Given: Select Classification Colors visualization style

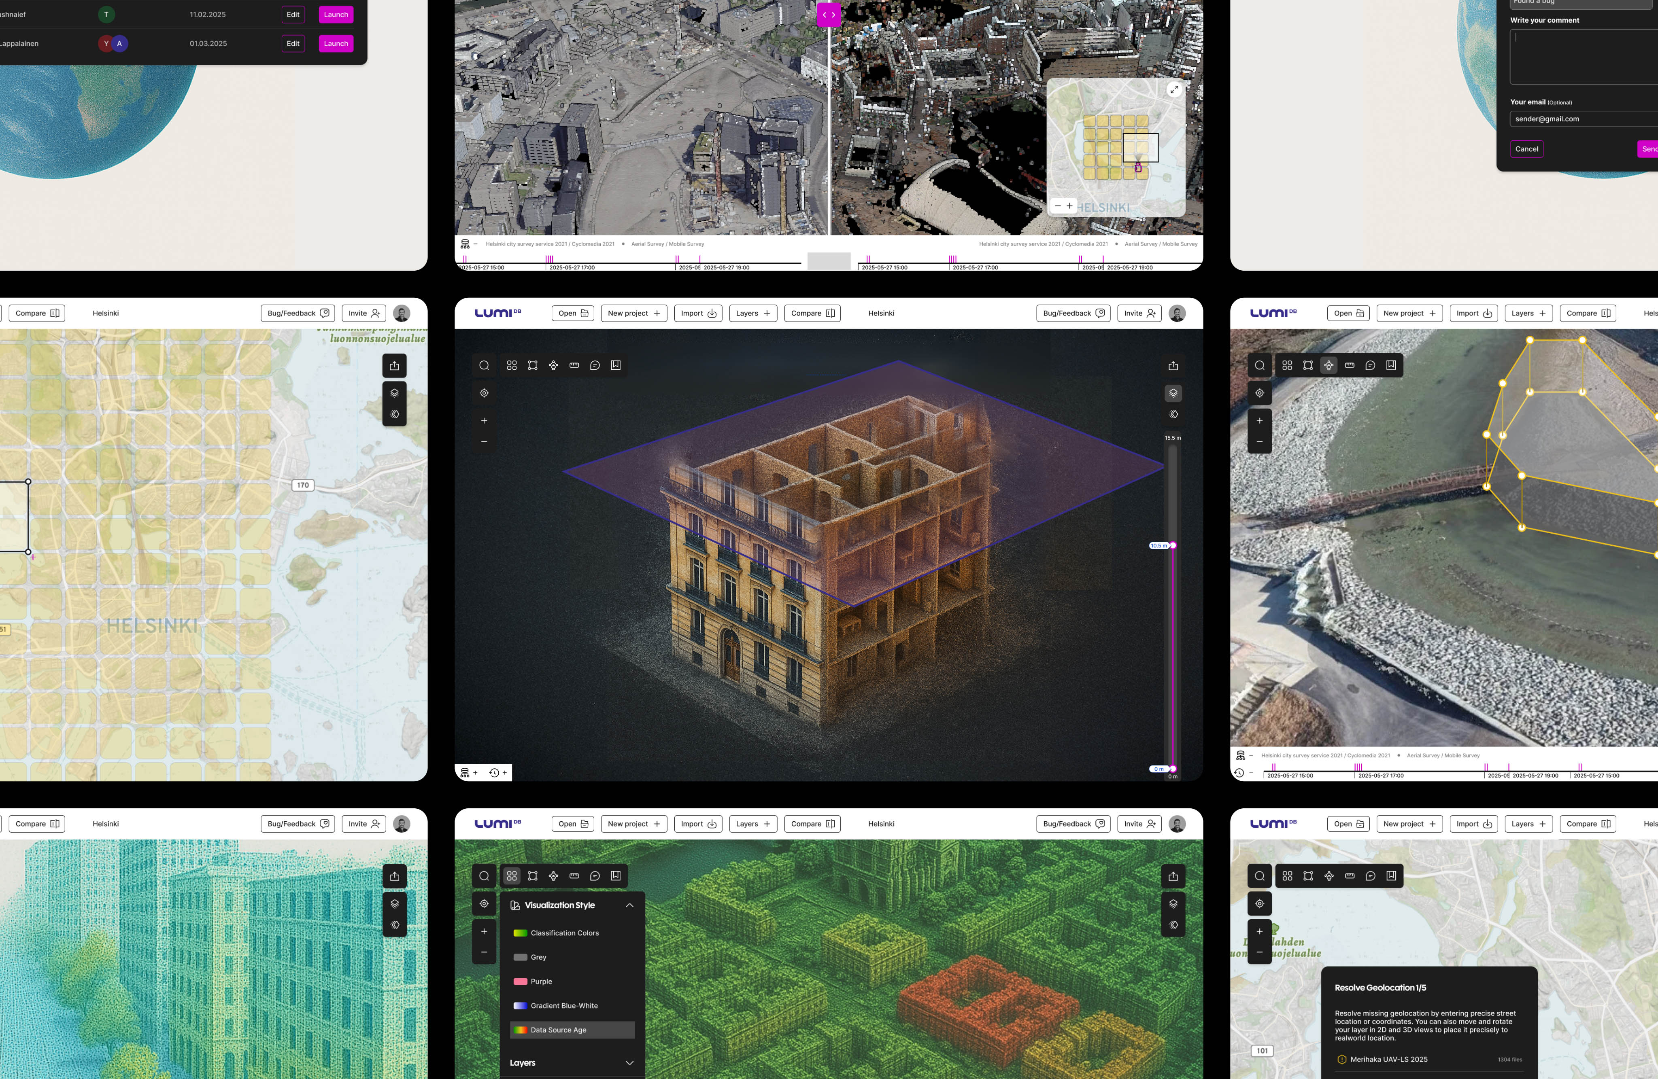Looking at the screenshot, I should tap(564, 933).
